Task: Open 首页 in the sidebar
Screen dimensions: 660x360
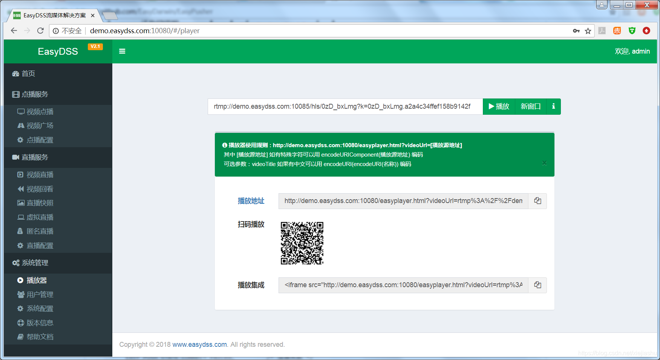Action: [58, 74]
